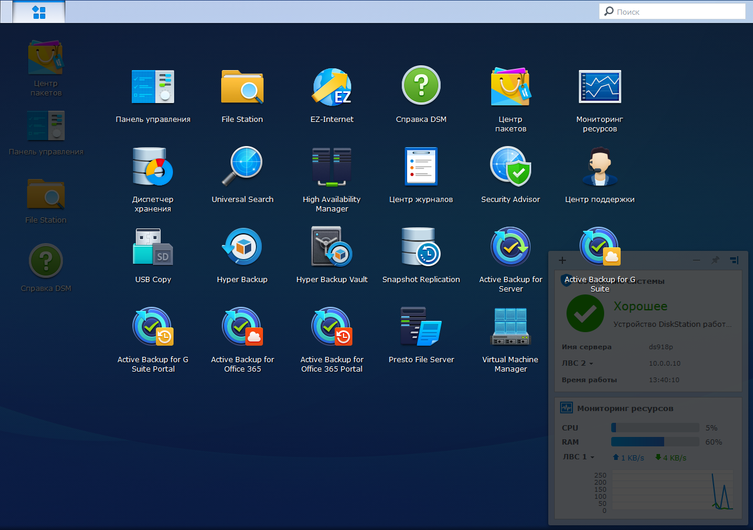Click the Поиск search field

[672, 12]
